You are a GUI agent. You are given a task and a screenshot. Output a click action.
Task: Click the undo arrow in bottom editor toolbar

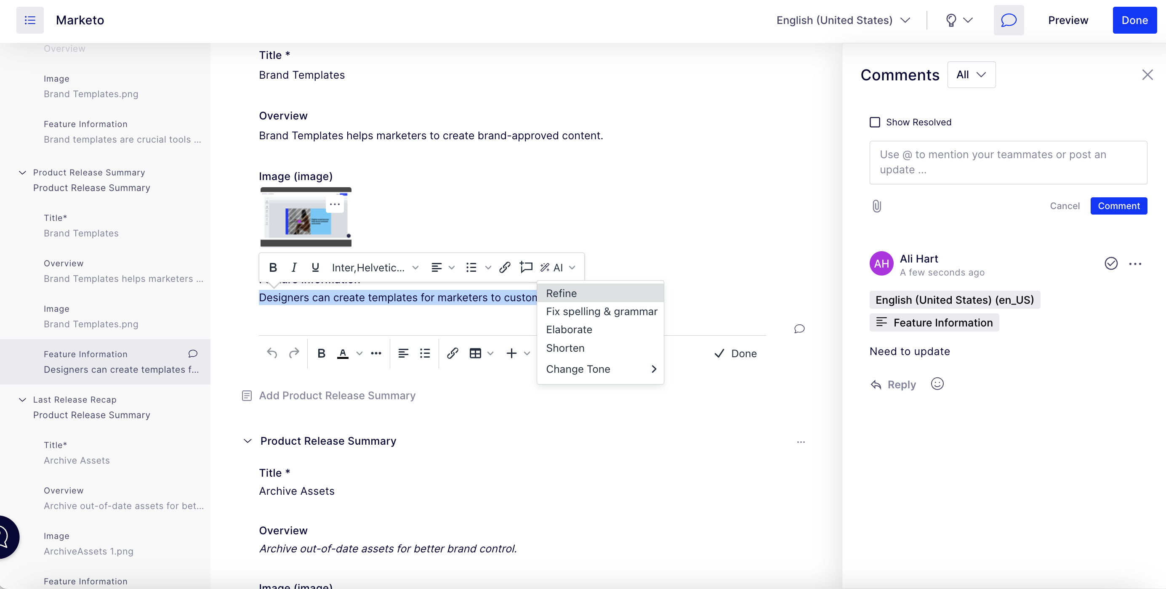(272, 353)
